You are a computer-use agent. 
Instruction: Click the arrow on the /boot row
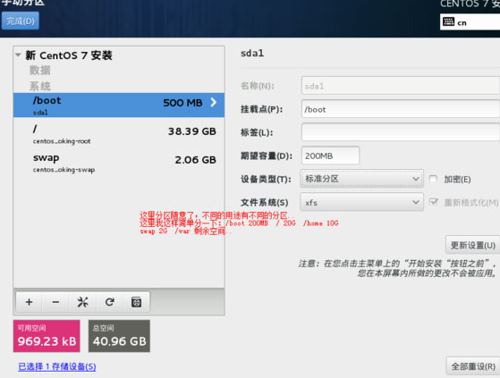coord(214,102)
